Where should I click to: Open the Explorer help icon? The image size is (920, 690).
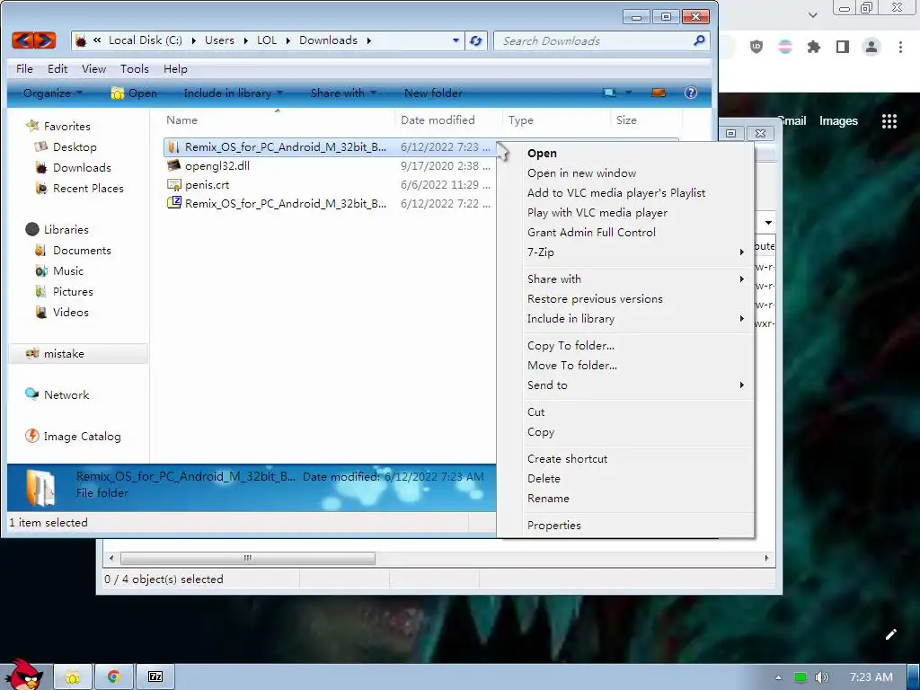pyautogui.click(x=691, y=93)
